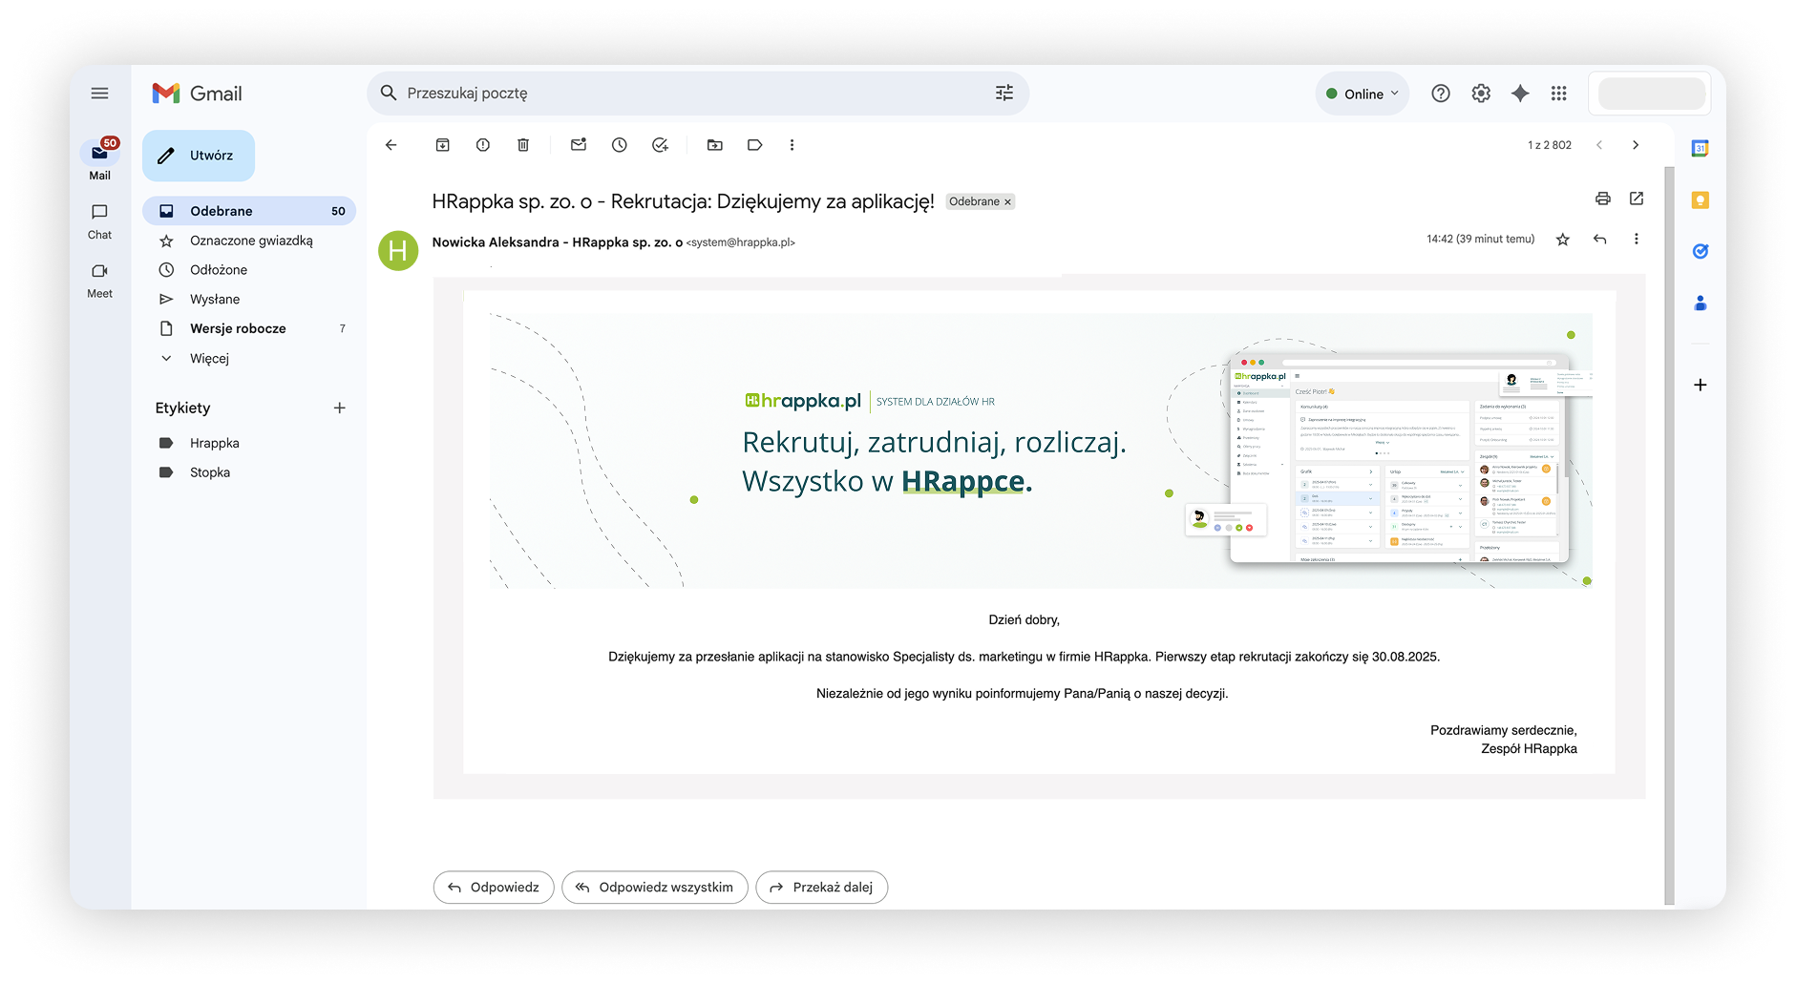The image size is (1796, 984).
Task: Click the Move to folder icon
Action: coord(714,145)
